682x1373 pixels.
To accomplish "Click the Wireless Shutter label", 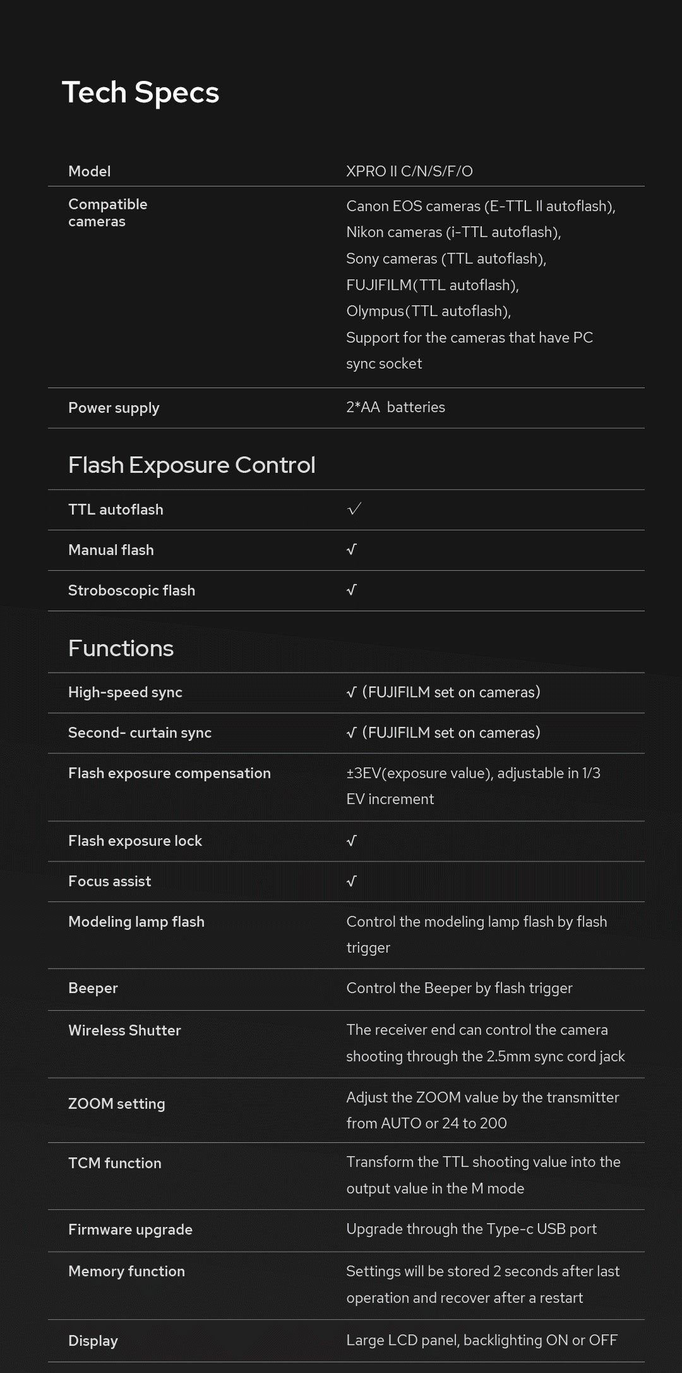I will point(124,1030).
